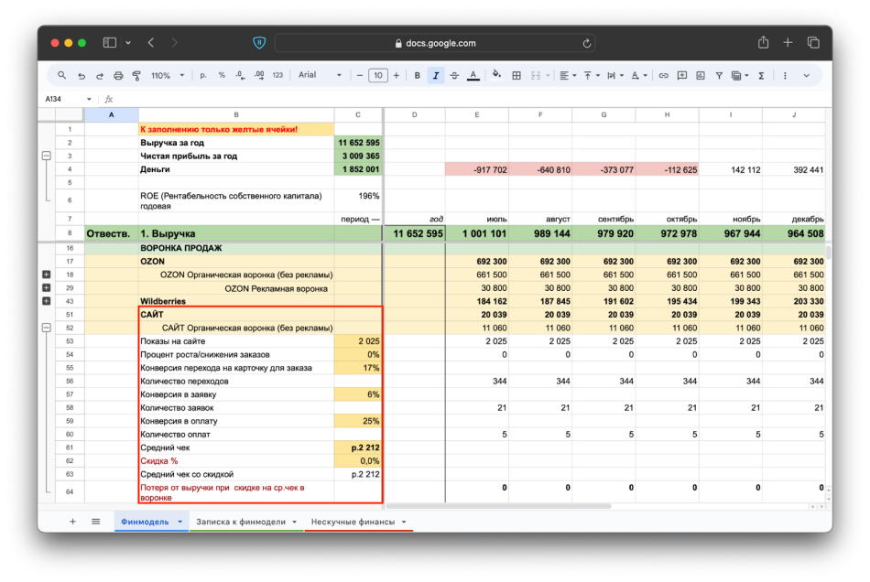870x582 pixels.
Task: Open the fill color picker
Action: point(496,76)
